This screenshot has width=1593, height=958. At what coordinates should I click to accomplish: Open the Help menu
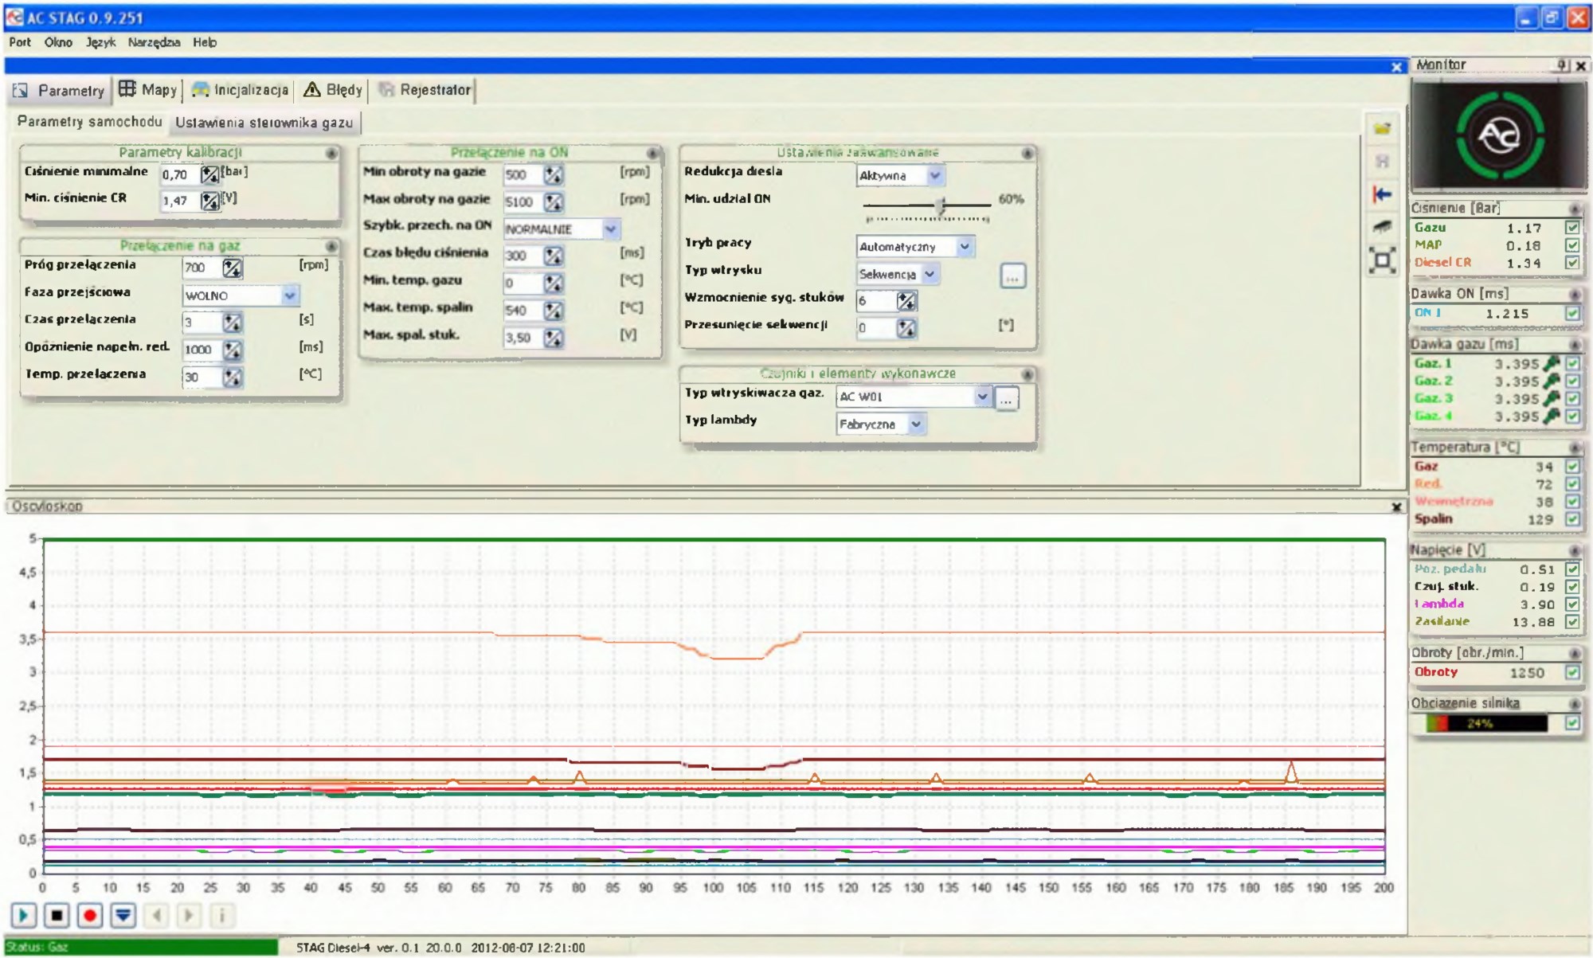tap(205, 42)
